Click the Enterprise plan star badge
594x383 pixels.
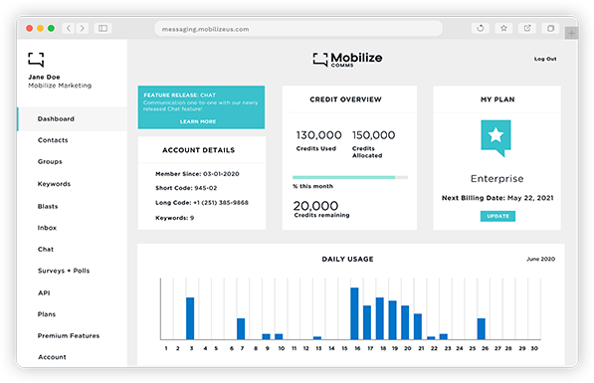click(495, 138)
